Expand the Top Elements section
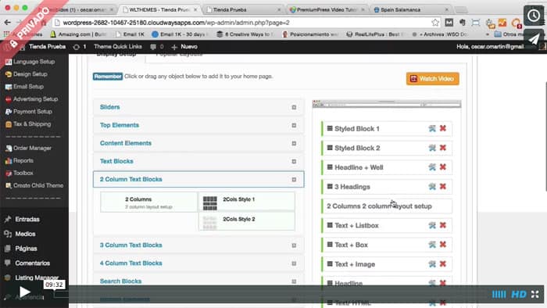The width and height of the screenshot is (547, 308). (198, 125)
